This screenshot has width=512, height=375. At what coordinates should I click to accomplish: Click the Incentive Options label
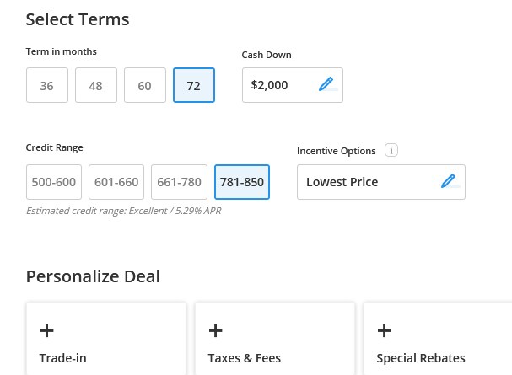click(x=337, y=151)
